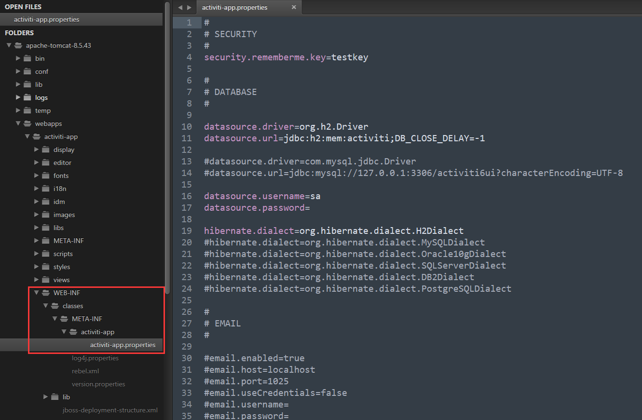The height and width of the screenshot is (420, 642).
Task: Close the activiti-app.properties tab
Action: tap(294, 7)
